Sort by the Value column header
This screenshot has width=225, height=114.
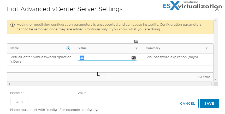tap(82, 48)
